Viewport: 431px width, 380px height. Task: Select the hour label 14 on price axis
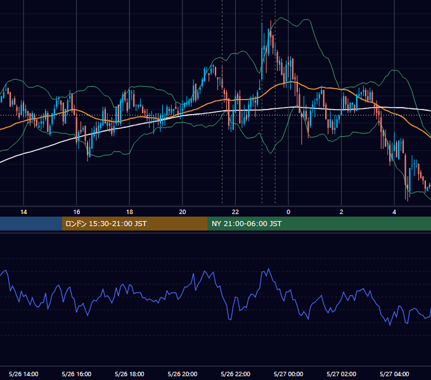tap(23, 212)
